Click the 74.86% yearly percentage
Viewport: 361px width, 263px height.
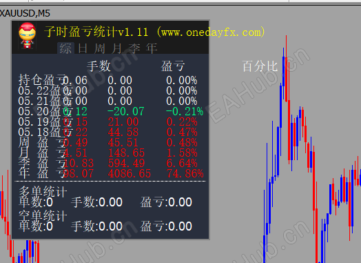pos(185,173)
